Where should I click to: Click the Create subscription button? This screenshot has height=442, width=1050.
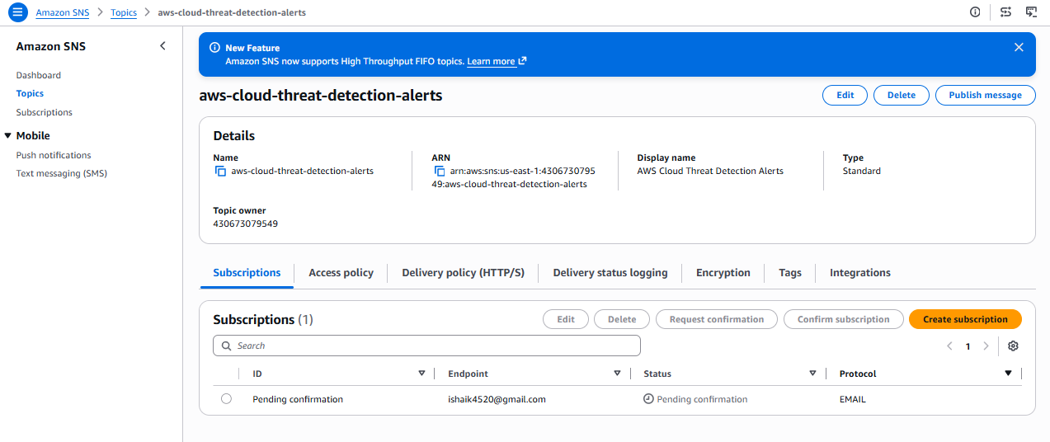[965, 319]
